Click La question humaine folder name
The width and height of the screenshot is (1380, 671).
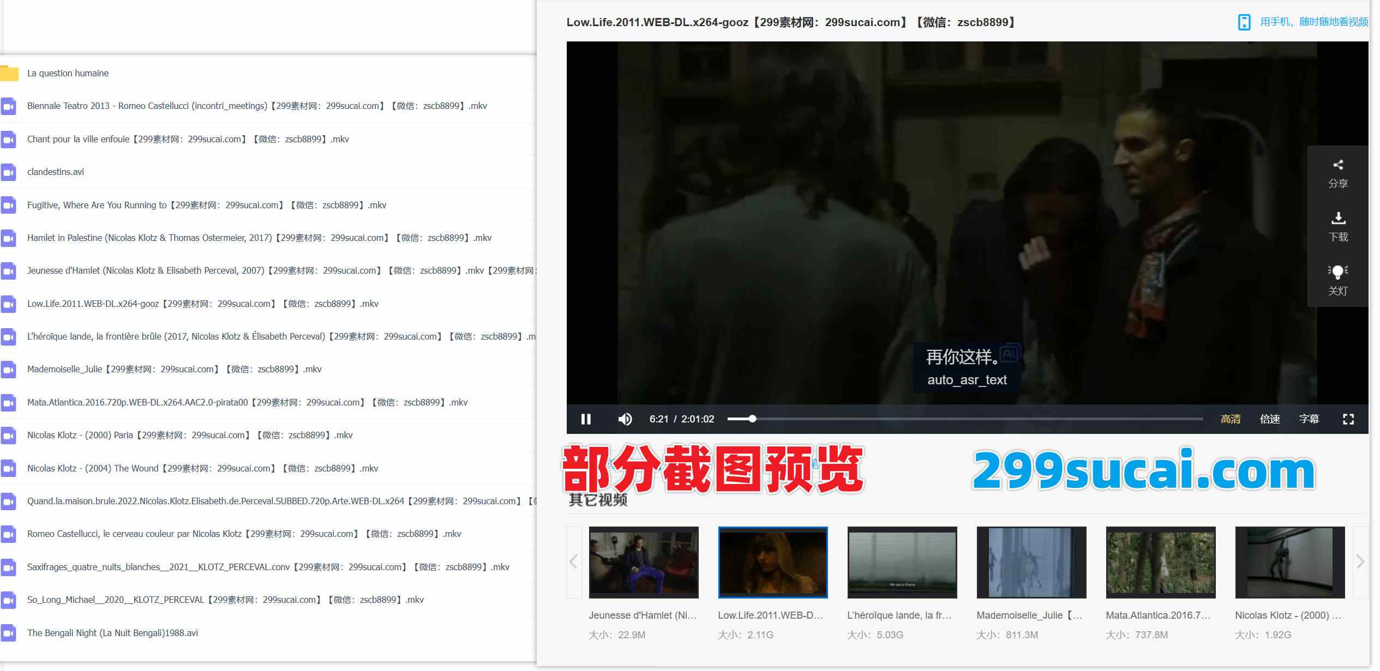[x=68, y=73]
